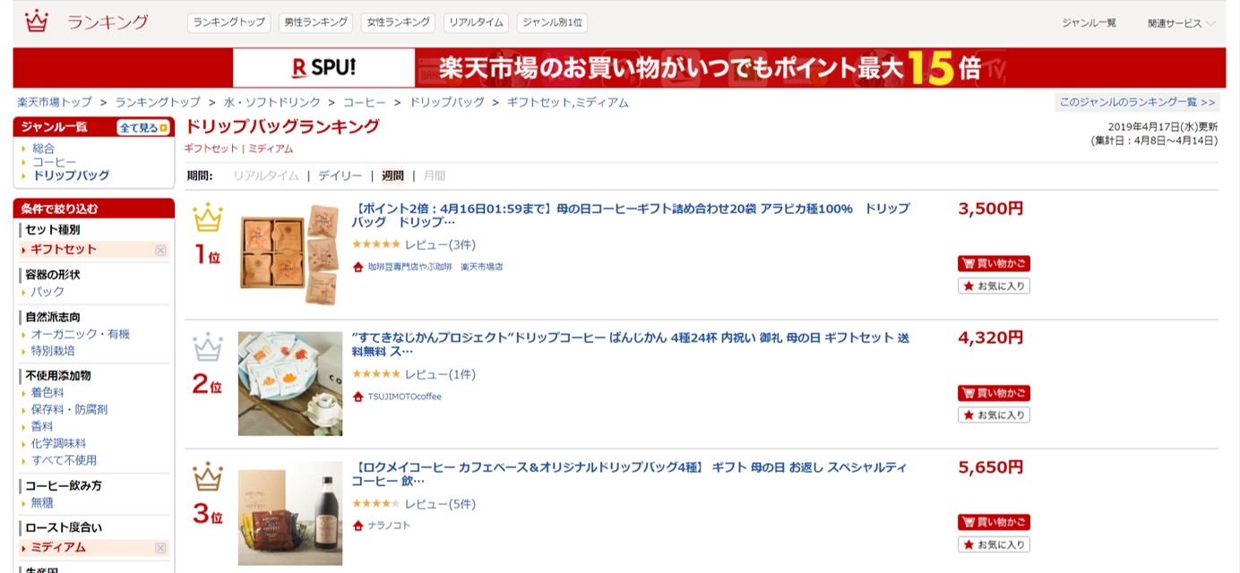Open the 女性ランキング tab
This screenshot has height=573, width=1240.
[x=398, y=23]
